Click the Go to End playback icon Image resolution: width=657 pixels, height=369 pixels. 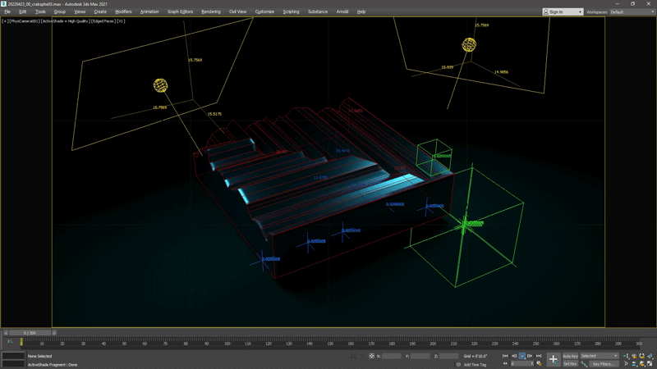tap(539, 356)
